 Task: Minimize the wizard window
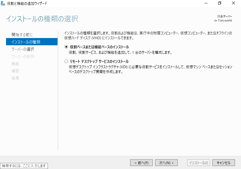206,3
